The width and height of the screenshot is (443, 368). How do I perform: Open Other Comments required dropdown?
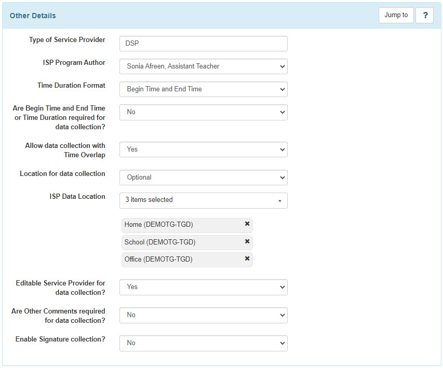click(203, 315)
